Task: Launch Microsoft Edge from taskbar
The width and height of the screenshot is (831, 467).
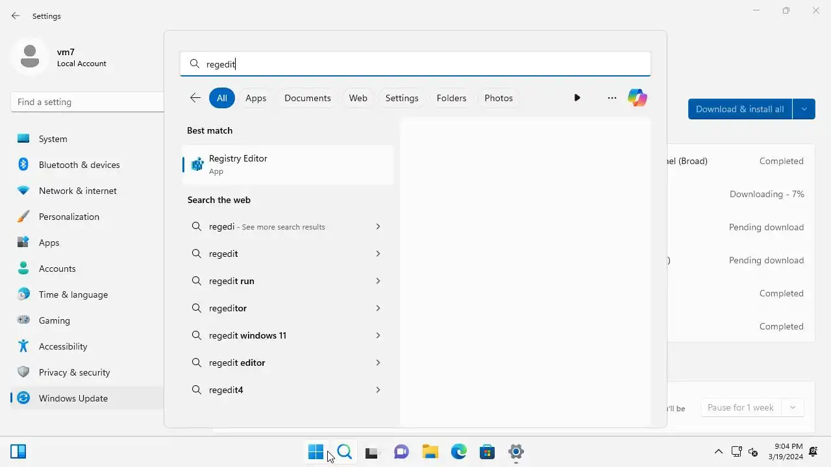Action: coord(459,452)
